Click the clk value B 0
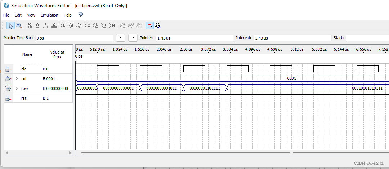The height and width of the screenshot is (169, 389). 45,69
